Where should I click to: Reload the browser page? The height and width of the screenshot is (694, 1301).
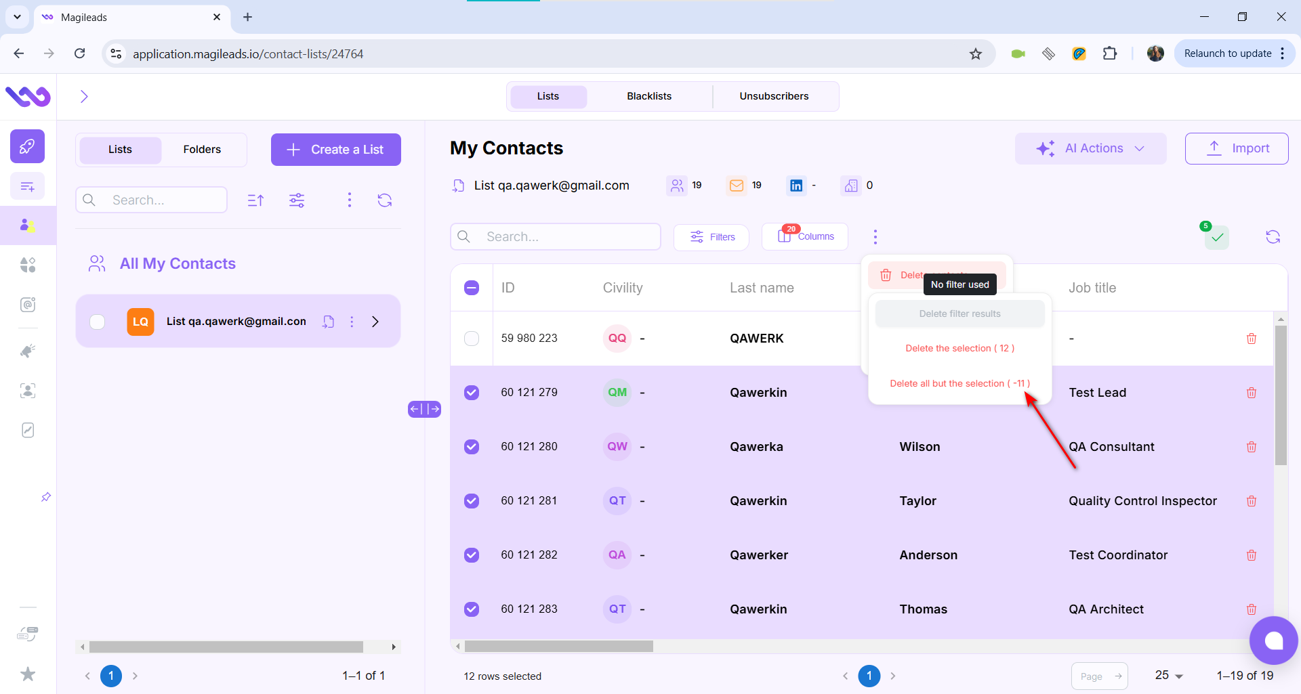click(x=80, y=53)
